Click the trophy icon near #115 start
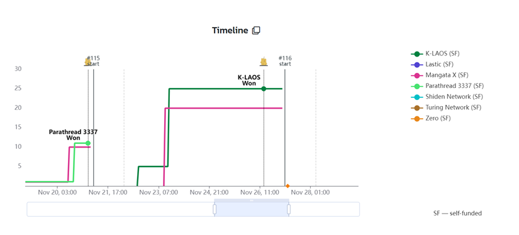Screen dimensions: 519x235 (87, 62)
